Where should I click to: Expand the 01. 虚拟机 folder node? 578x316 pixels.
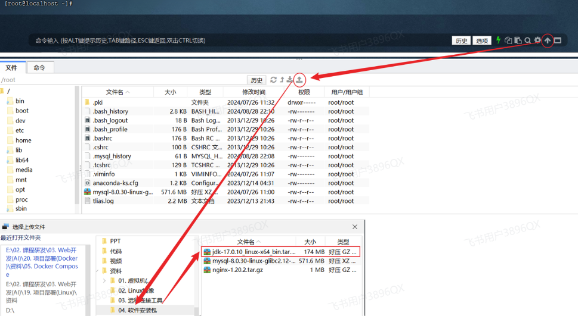click(104, 281)
